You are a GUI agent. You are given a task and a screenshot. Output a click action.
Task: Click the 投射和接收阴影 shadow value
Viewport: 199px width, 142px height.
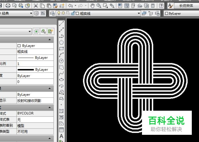pyautogui.click(x=35, y=101)
